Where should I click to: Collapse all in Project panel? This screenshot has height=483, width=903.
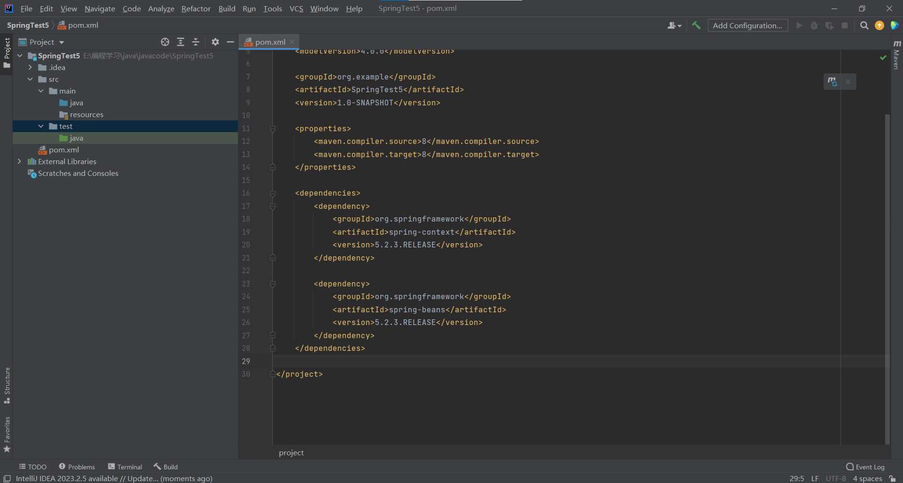(x=196, y=42)
